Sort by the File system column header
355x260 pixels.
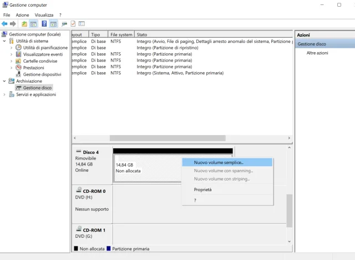tap(121, 34)
